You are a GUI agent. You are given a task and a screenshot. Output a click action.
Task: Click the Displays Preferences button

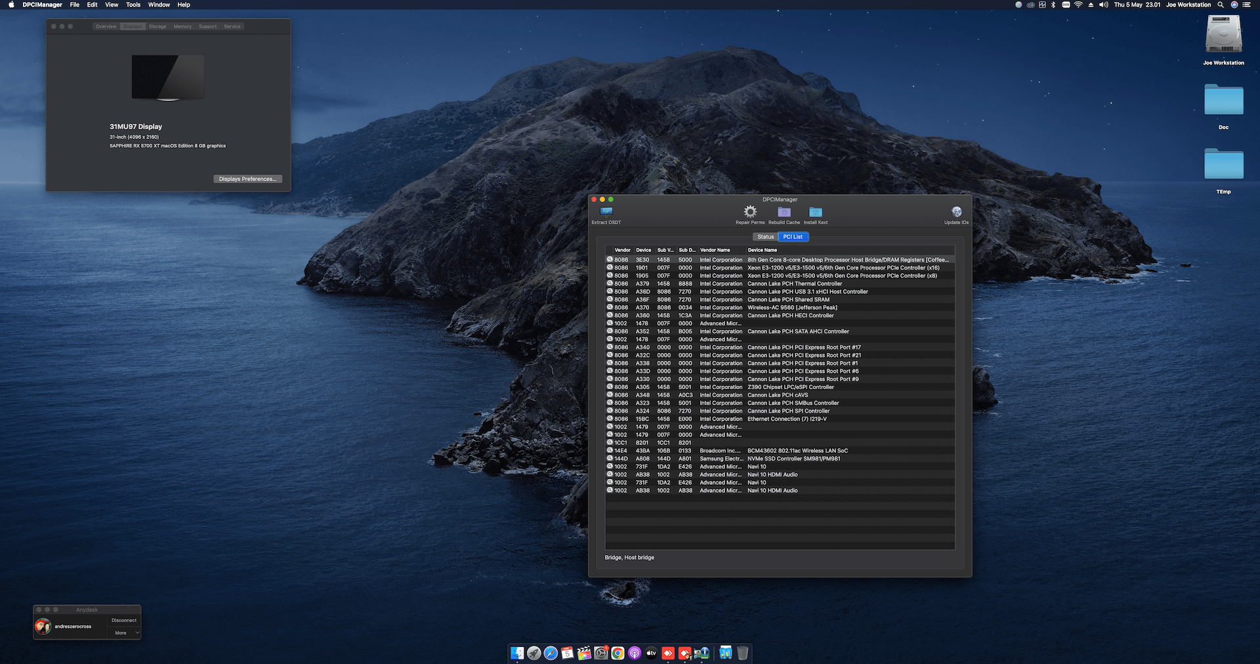click(247, 179)
